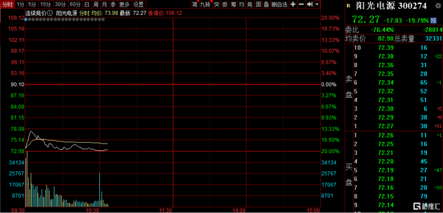Select the 15分 period tab
This screenshot has width=443, height=213.
[x=46, y=4]
